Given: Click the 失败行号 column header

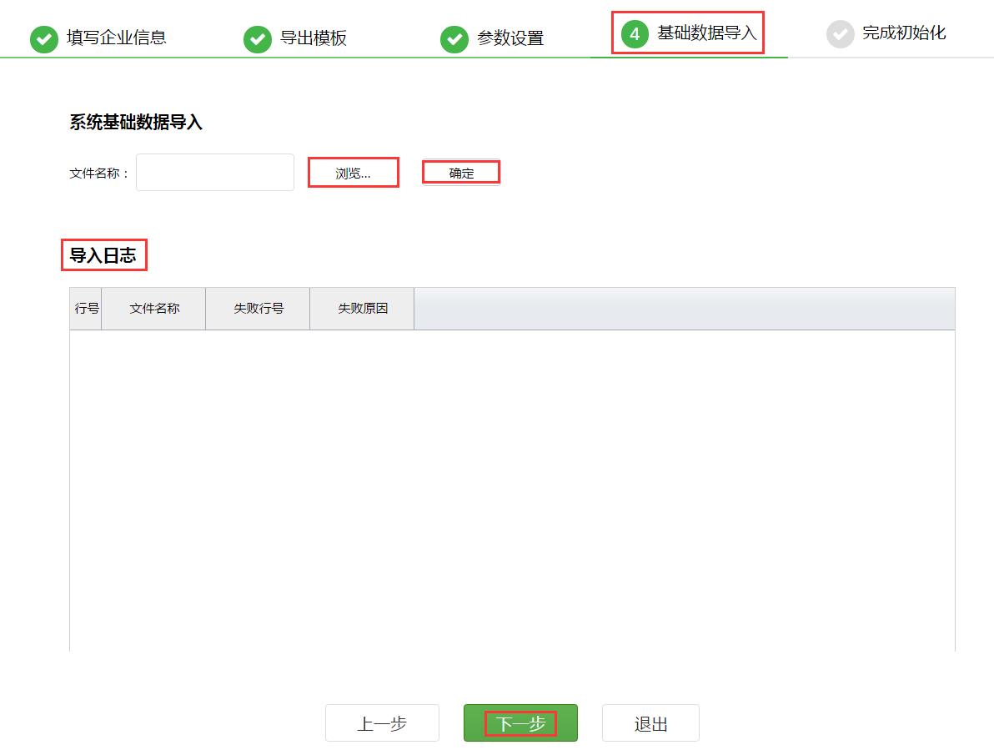Looking at the screenshot, I should pos(258,308).
